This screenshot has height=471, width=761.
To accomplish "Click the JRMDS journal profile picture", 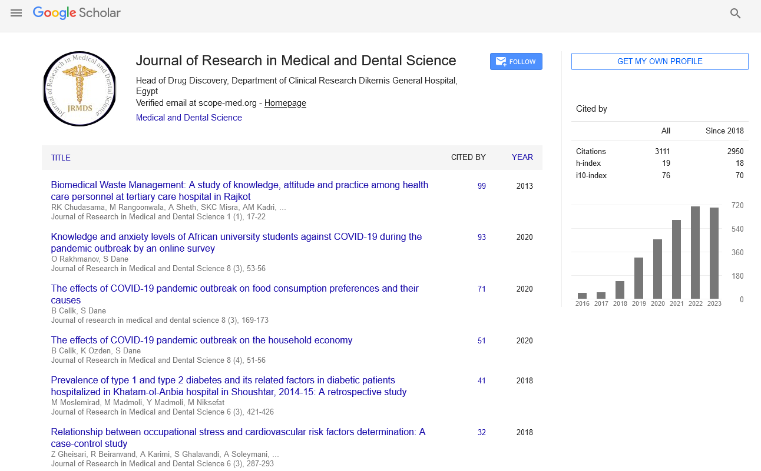I will pos(80,89).
